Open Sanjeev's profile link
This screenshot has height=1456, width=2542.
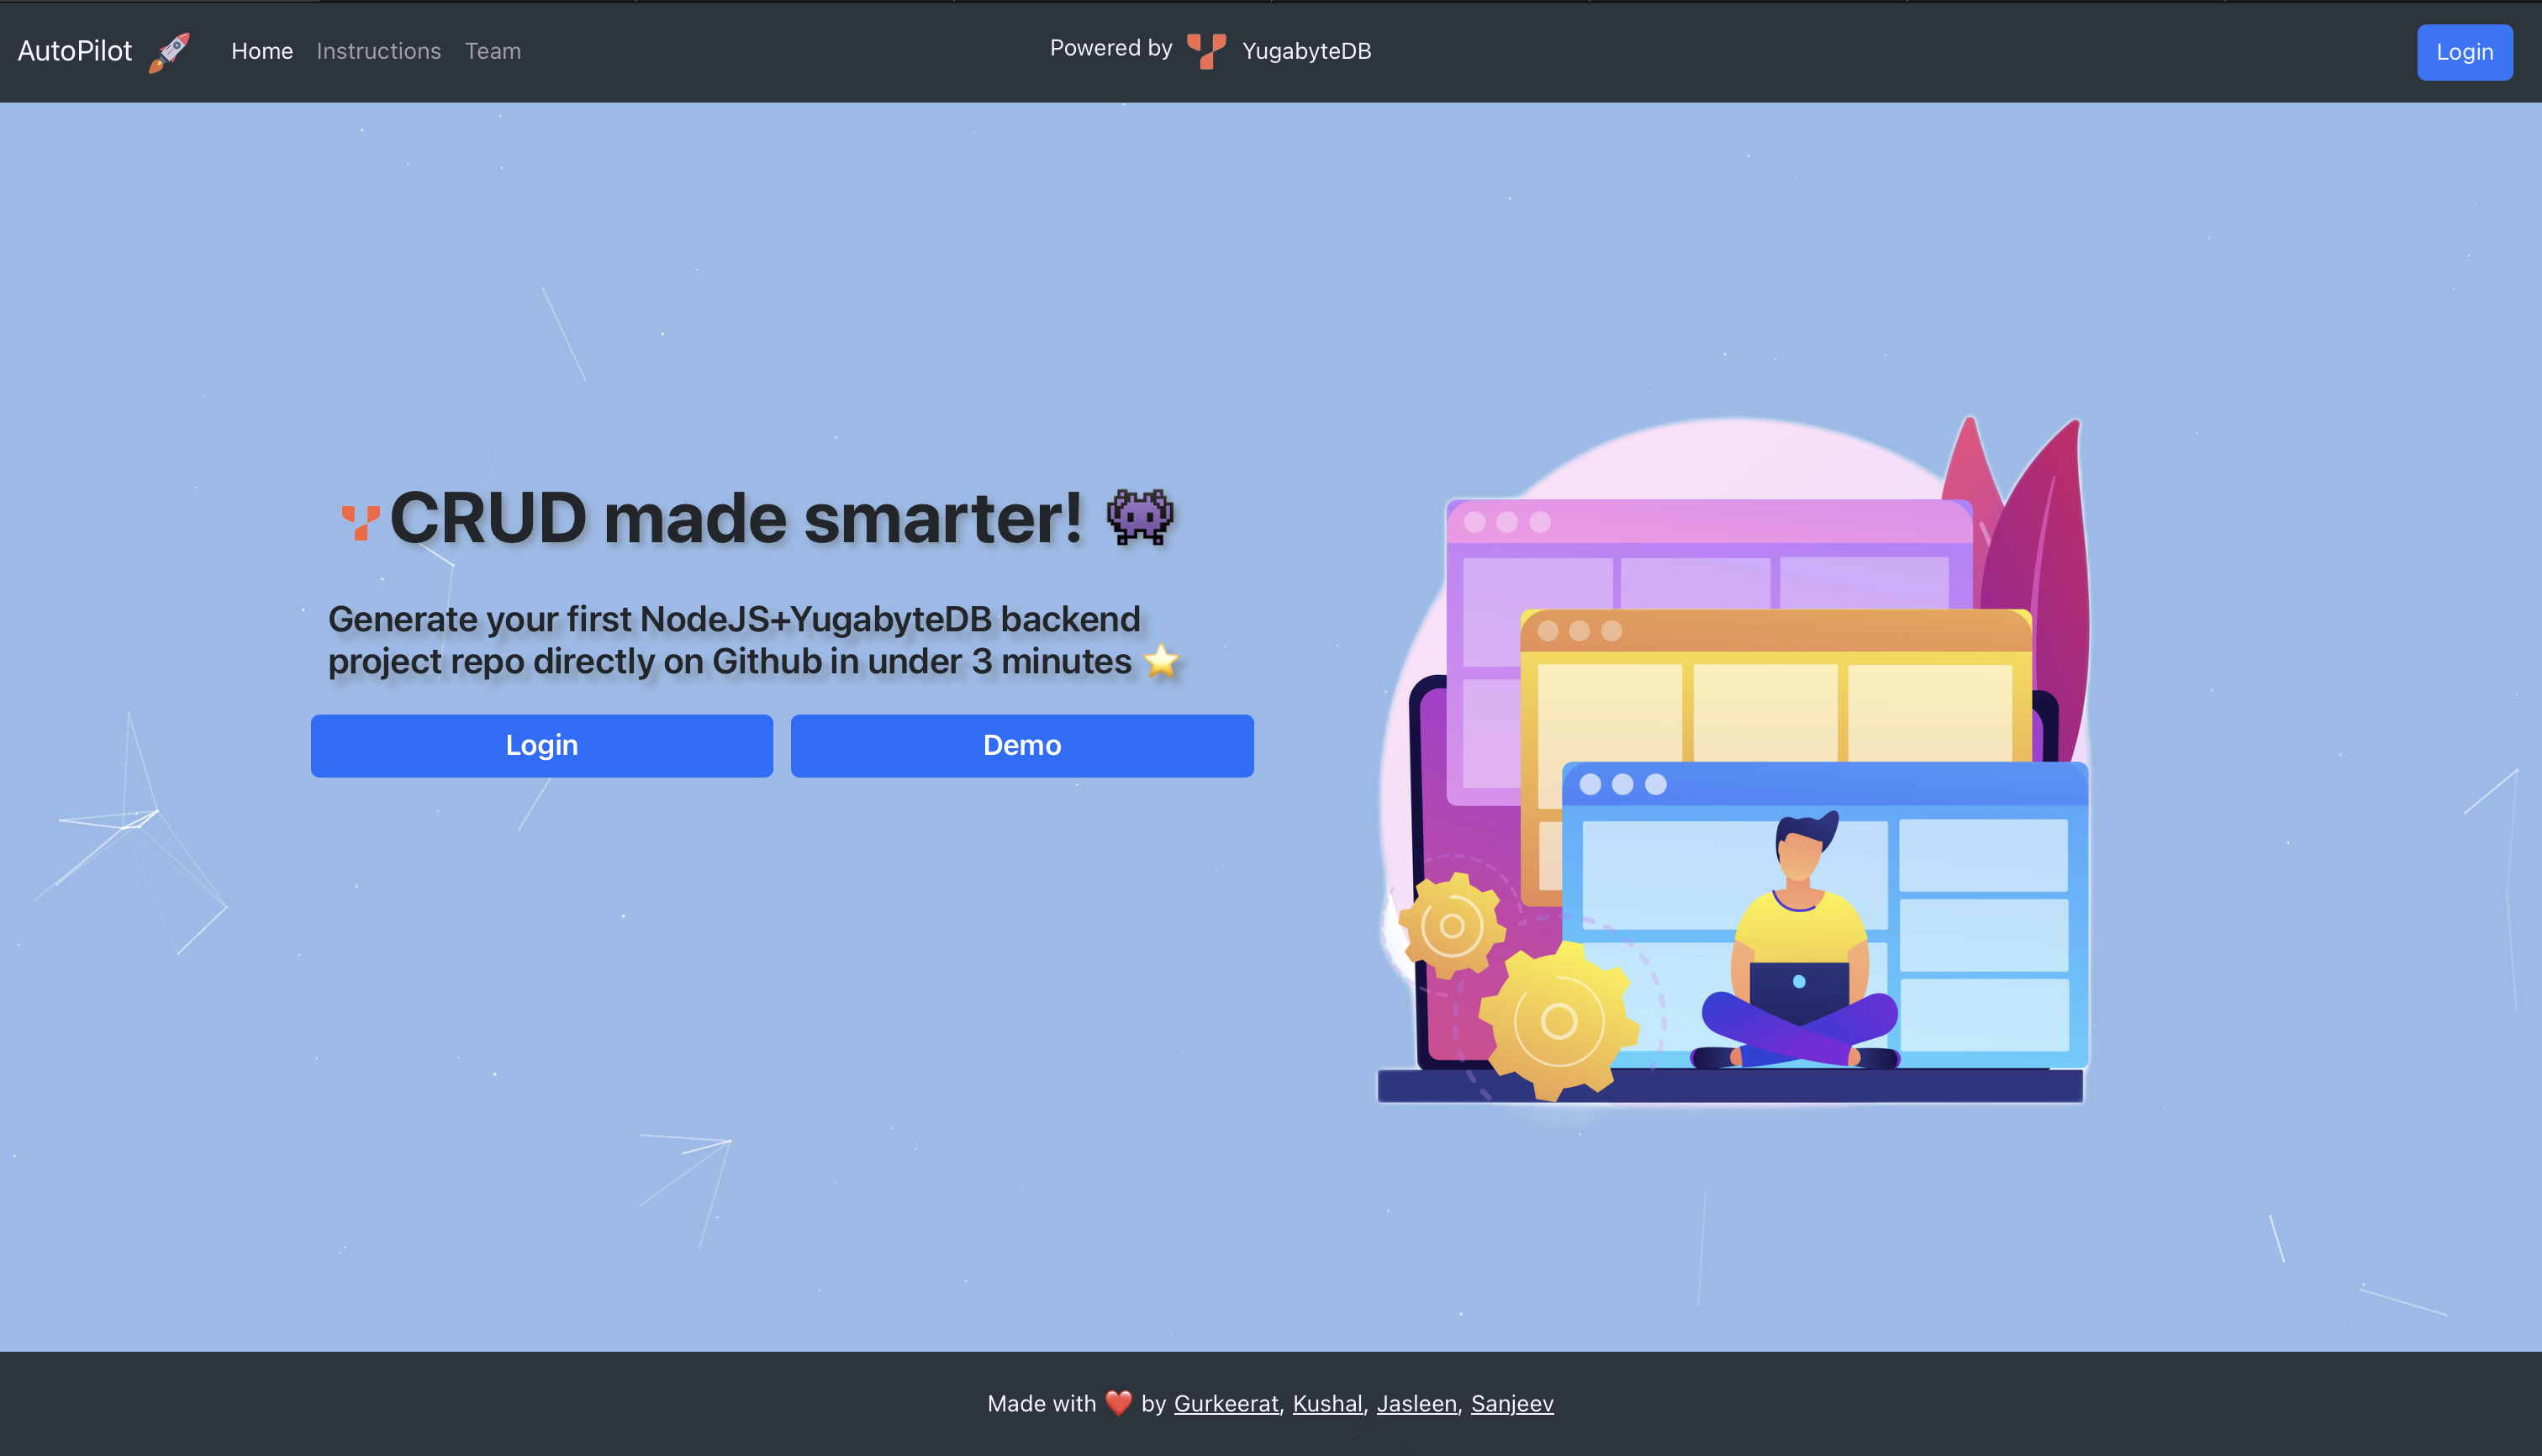click(x=1511, y=1403)
